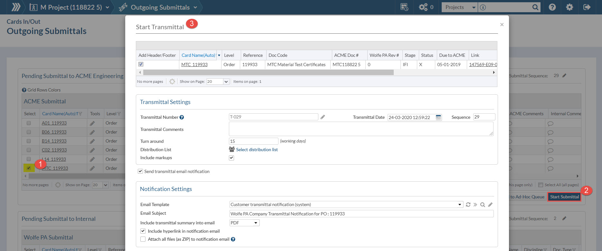The height and width of the screenshot is (251, 602).
Task: Click pencil tool icon in A01_119933 row
Action: (x=92, y=123)
